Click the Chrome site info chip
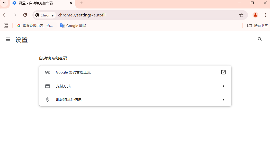The height and width of the screenshot is (158, 270). click(x=44, y=15)
